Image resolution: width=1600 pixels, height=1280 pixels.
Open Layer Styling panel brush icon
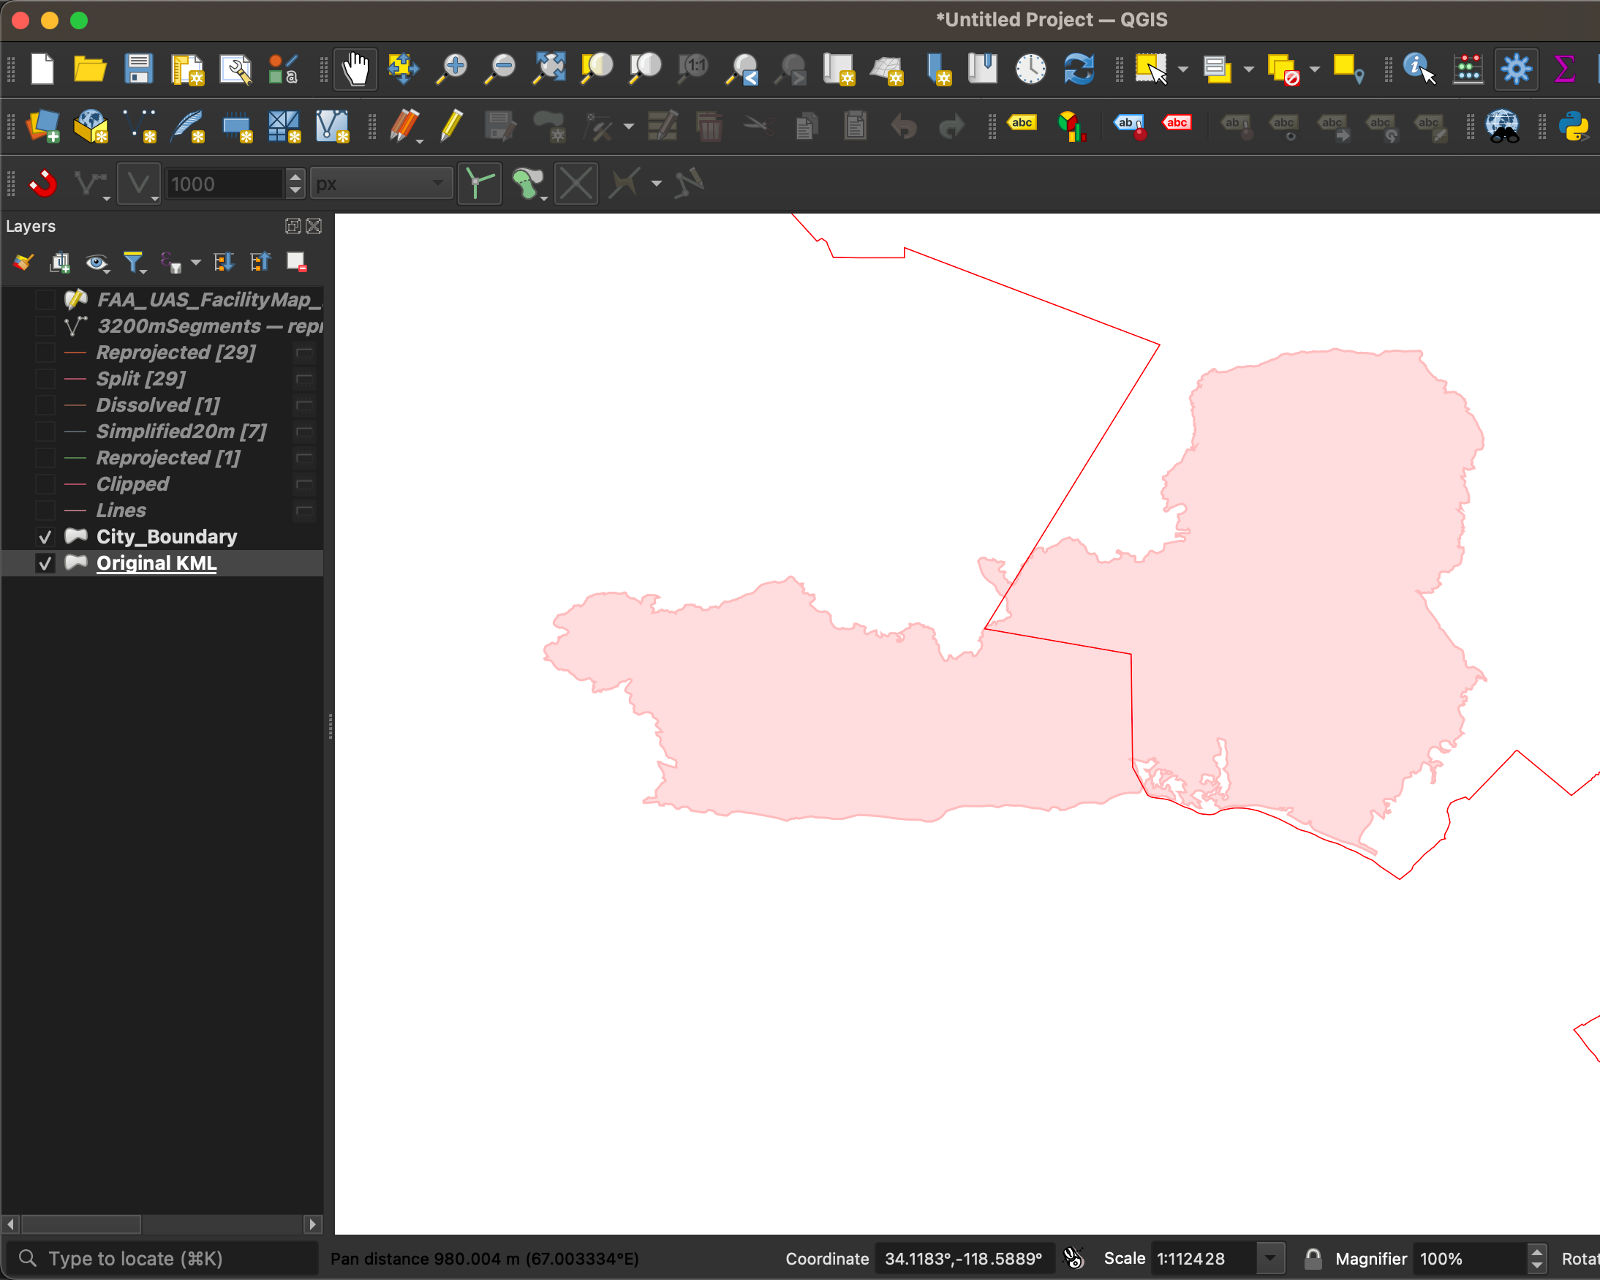point(23,263)
